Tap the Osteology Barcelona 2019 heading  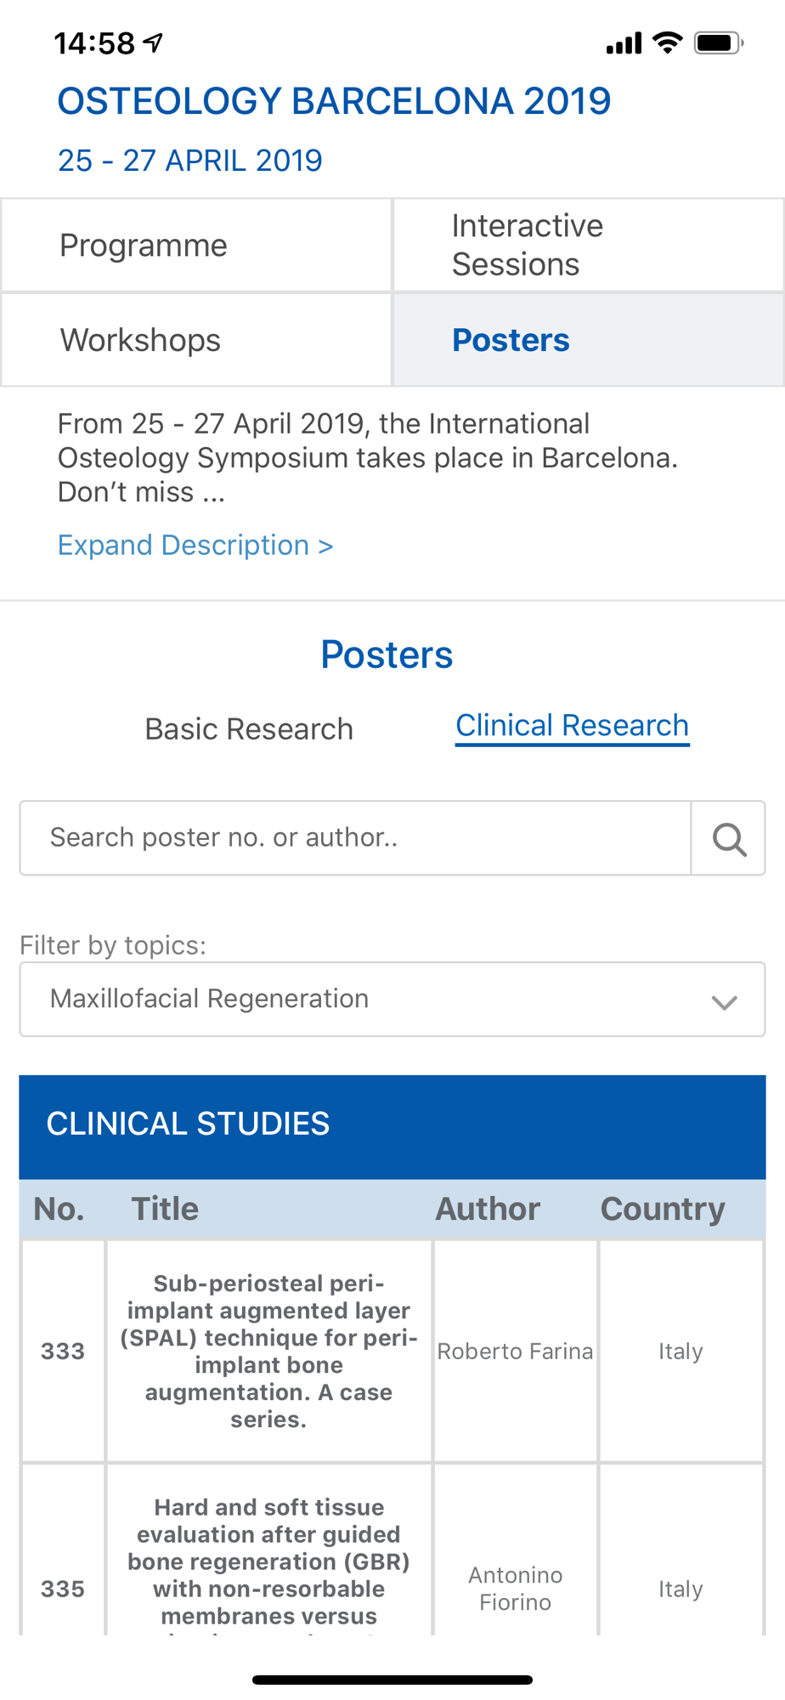click(x=334, y=101)
